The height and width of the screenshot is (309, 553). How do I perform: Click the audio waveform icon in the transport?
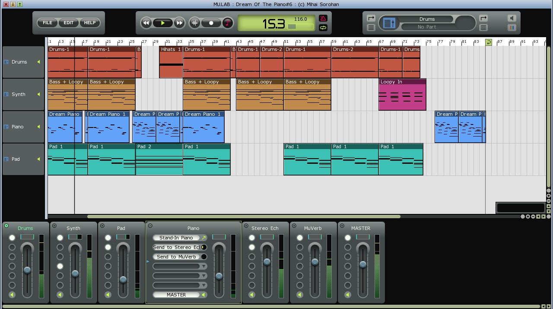pyautogui.click(x=195, y=23)
